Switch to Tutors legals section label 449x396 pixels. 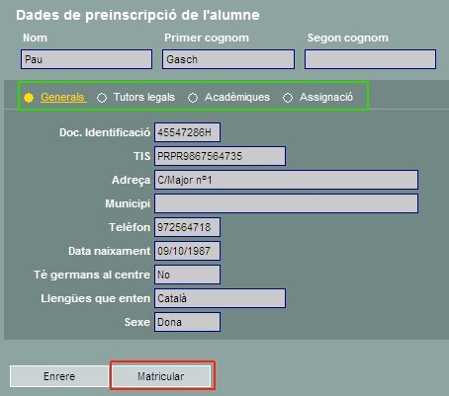[x=144, y=97]
